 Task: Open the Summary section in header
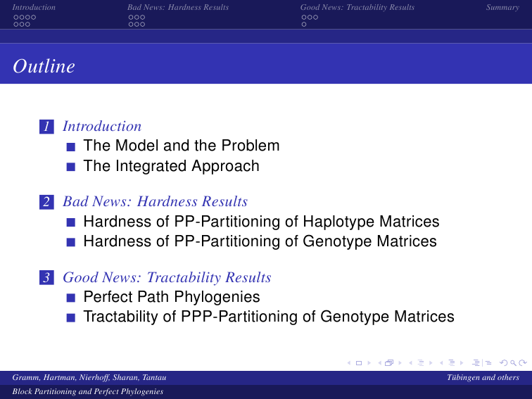pos(502,7)
